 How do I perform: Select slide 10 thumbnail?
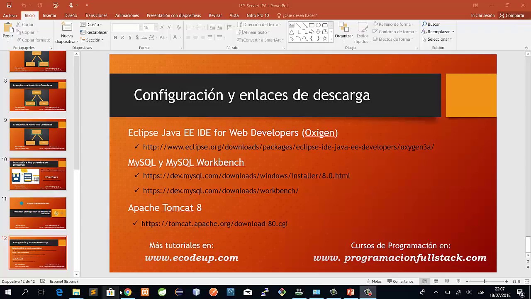coord(38,174)
